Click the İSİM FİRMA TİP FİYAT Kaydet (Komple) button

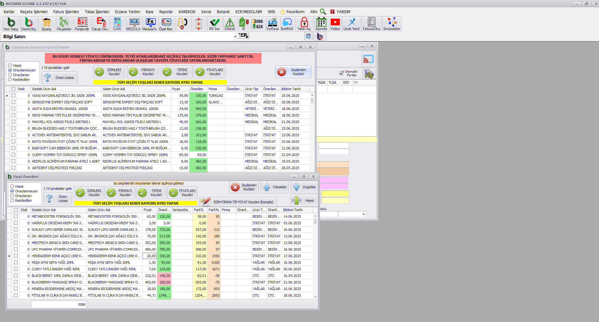click(239, 202)
